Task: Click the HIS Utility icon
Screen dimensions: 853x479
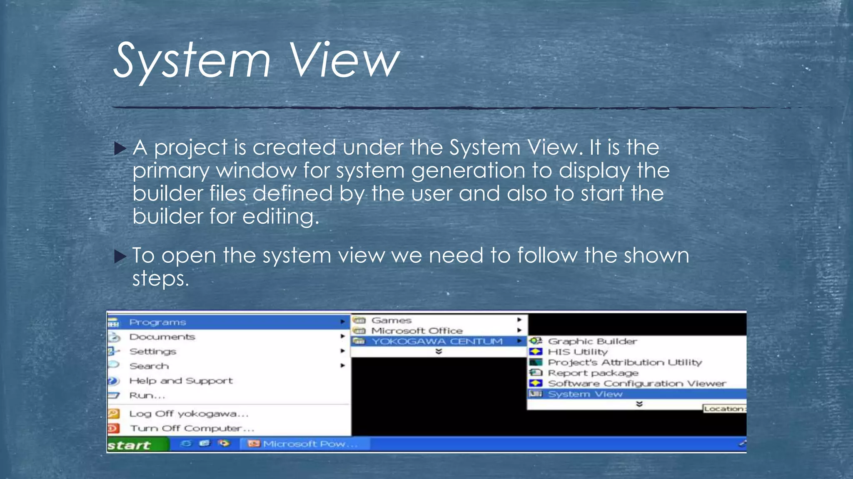Action: tap(536, 352)
